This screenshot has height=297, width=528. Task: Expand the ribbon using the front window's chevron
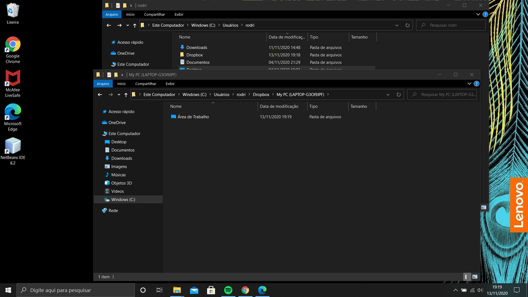(x=469, y=83)
